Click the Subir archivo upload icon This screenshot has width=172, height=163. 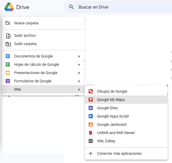coord(8,36)
